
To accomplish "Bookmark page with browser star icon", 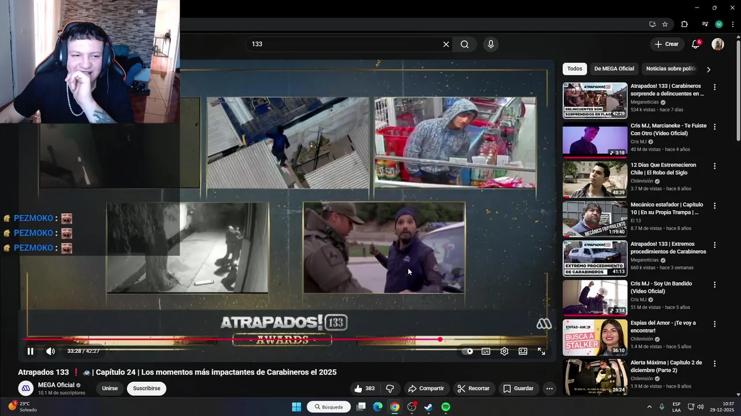I will [x=665, y=24].
